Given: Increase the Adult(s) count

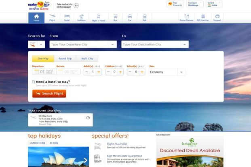Looking at the screenshot, I should click(x=99, y=72).
